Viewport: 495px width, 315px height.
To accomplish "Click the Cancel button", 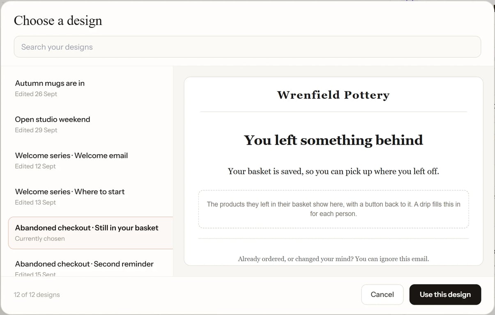I will (382, 294).
